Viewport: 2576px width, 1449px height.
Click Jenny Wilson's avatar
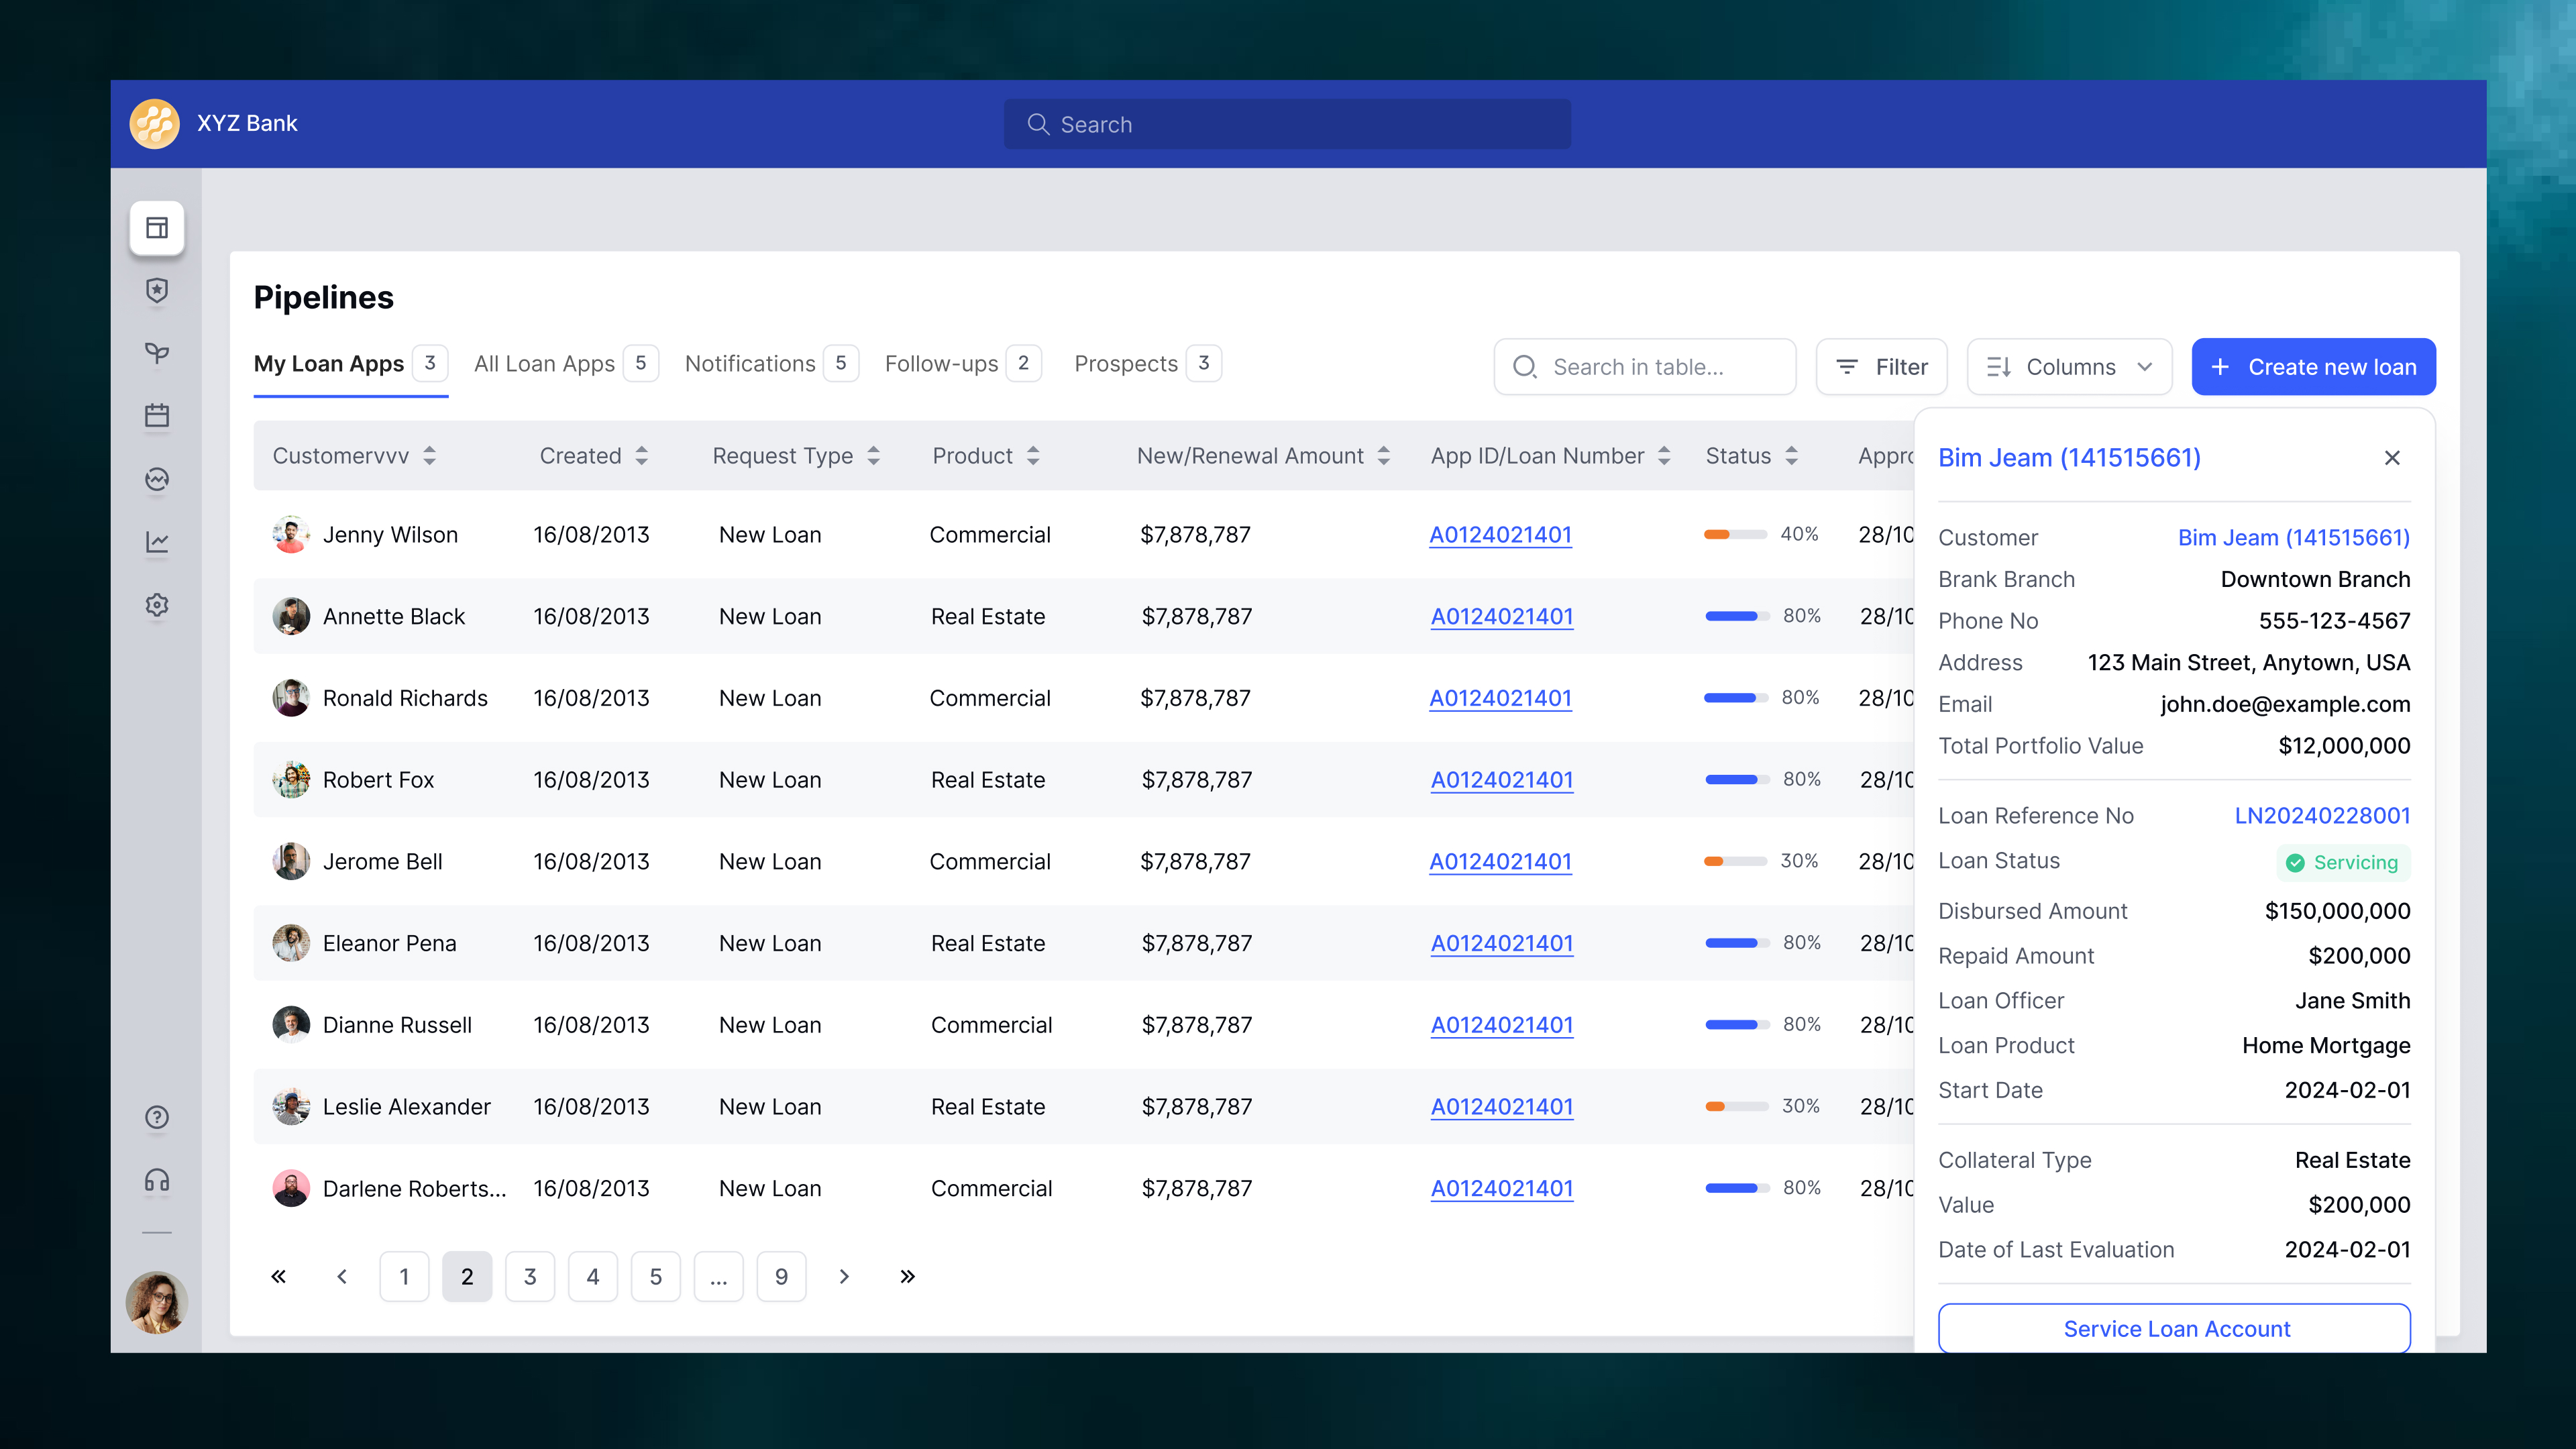point(291,535)
